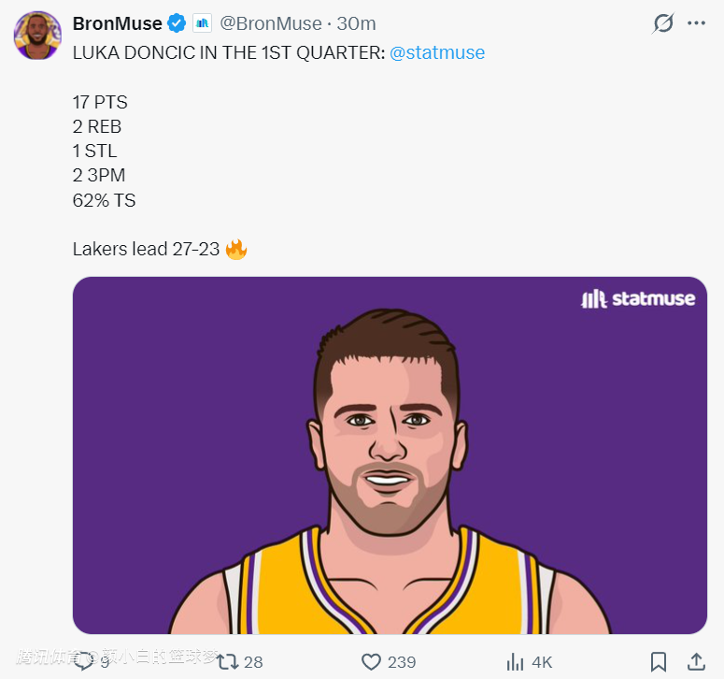Enlarge the Luka Doncic cartoon image
Image resolution: width=724 pixels, height=679 pixels.
pyautogui.click(x=390, y=468)
